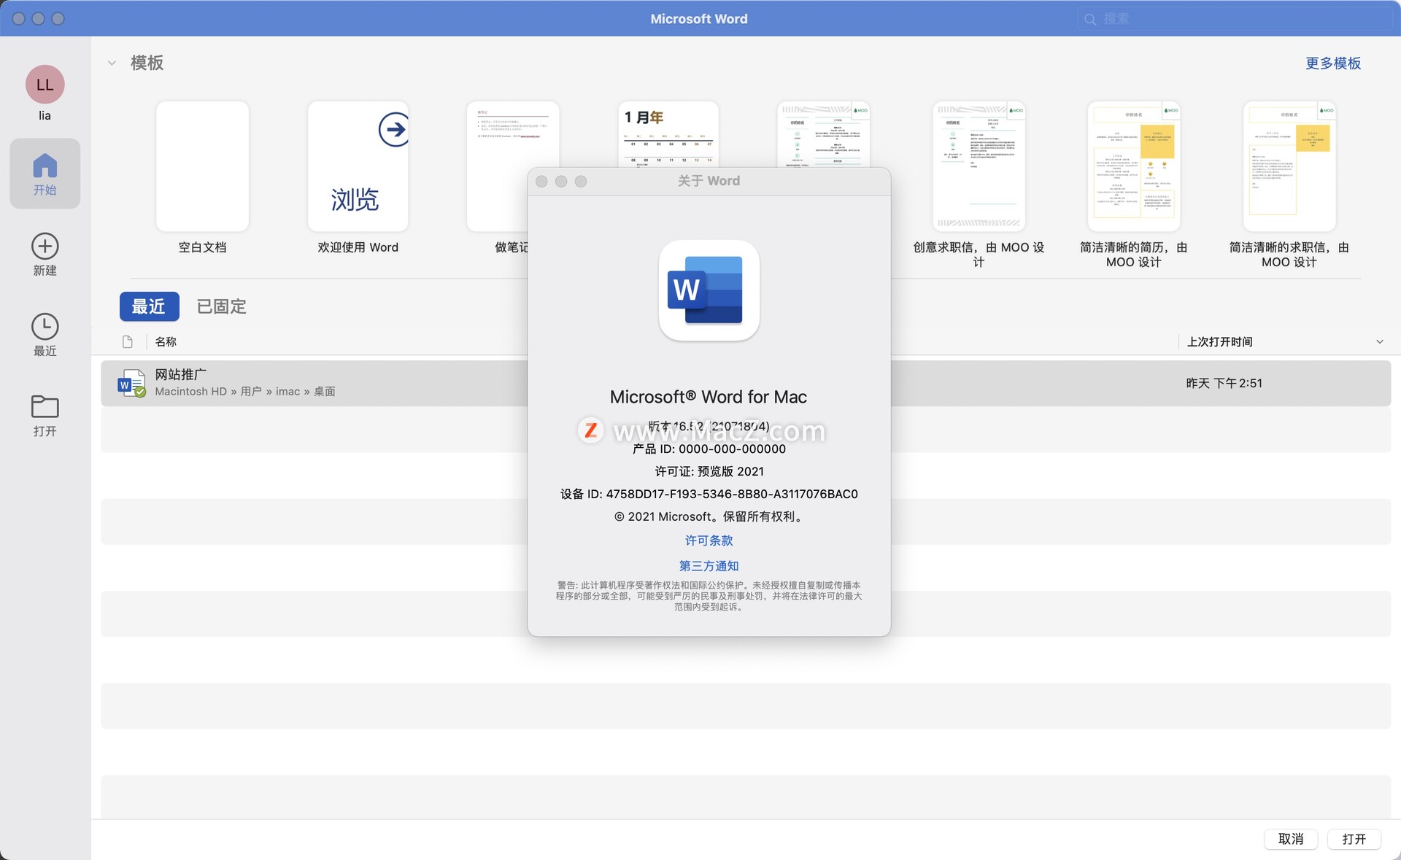The height and width of the screenshot is (860, 1401).
Task: Open the 许可条款 link
Action: (709, 540)
